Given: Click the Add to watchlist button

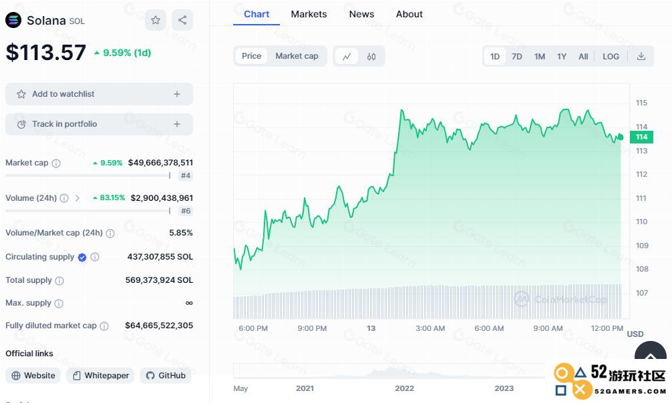Looking at the screenshot, I should click(99, 94).
